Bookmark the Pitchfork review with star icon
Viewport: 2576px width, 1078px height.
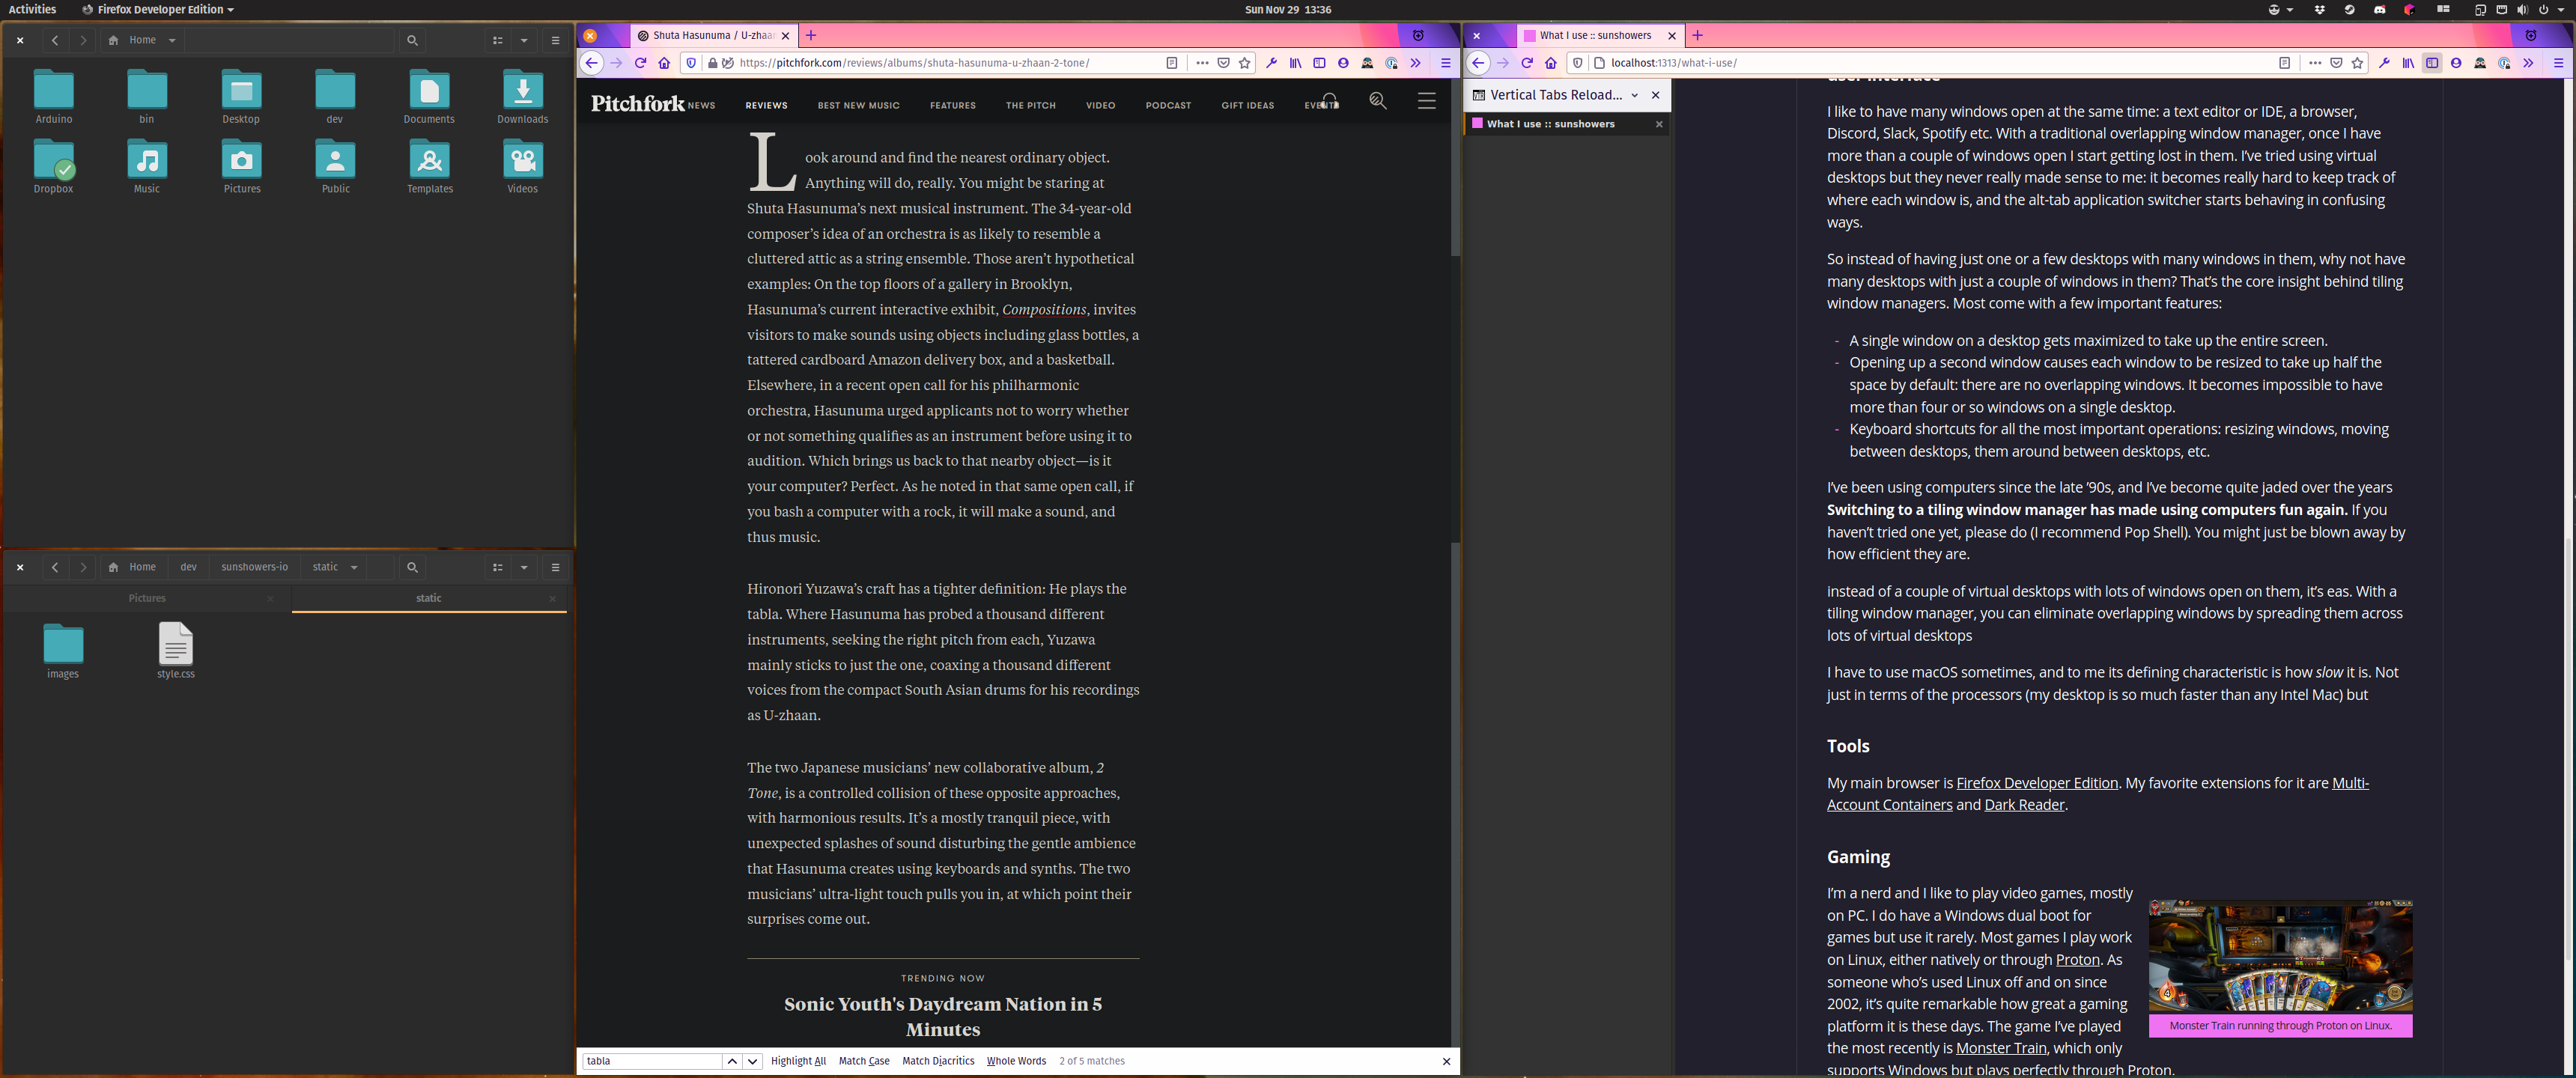(1245, 63)
